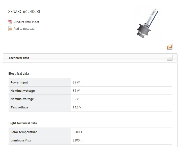Click the Luminous flux row label
The width and height of the screenshot is (179, 147).
coord(21,140)
